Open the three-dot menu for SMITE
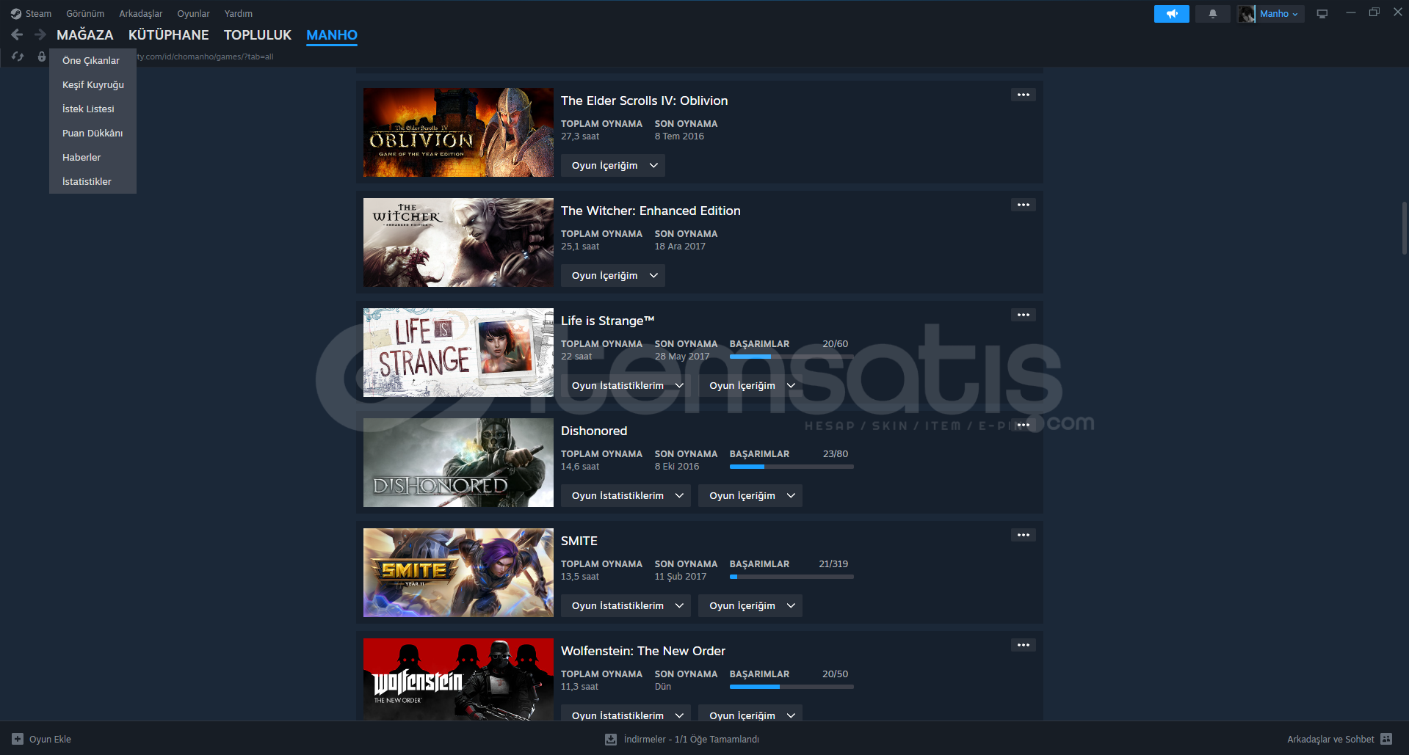The height and width of the screenshot is (755, 1409). (x=1024, y=535)
